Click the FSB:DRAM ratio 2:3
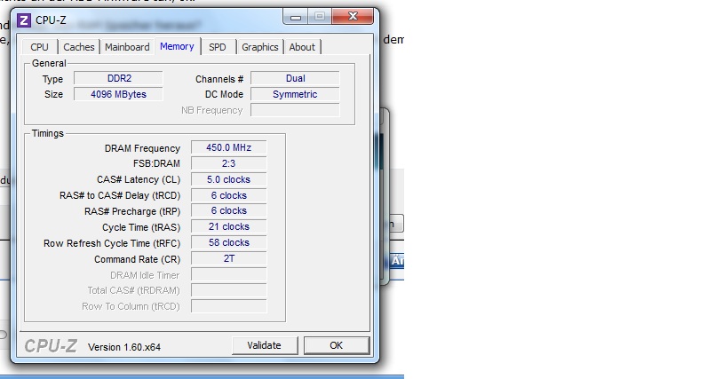Viewport: 707px width, 379px height. click(x=228, y=163)
